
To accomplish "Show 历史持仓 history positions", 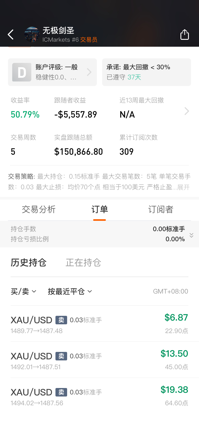I will pos(29,262).
